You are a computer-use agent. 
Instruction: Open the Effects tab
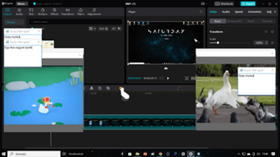pyautogui.click(x=55, y=12)
